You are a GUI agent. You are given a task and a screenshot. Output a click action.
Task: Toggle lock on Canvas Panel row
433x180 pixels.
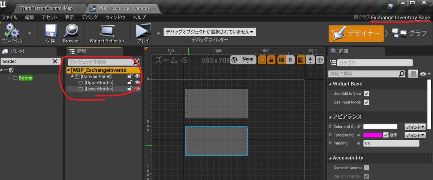pos(130,77)
